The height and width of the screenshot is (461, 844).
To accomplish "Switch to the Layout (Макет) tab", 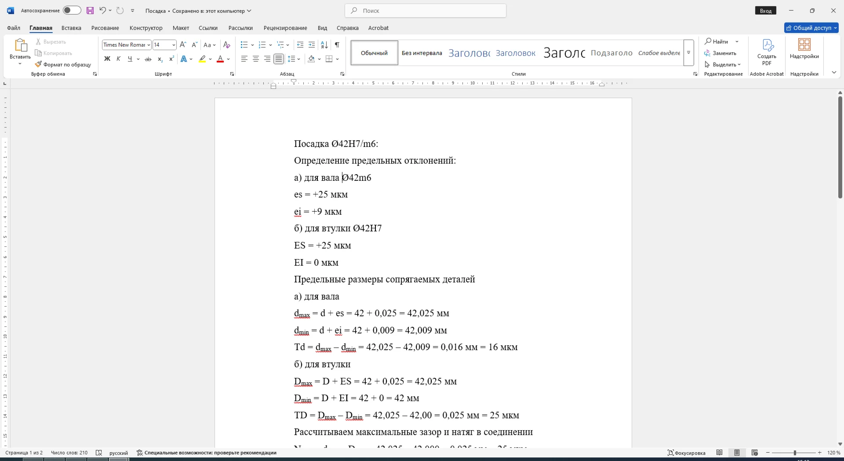I will [181, 28].
